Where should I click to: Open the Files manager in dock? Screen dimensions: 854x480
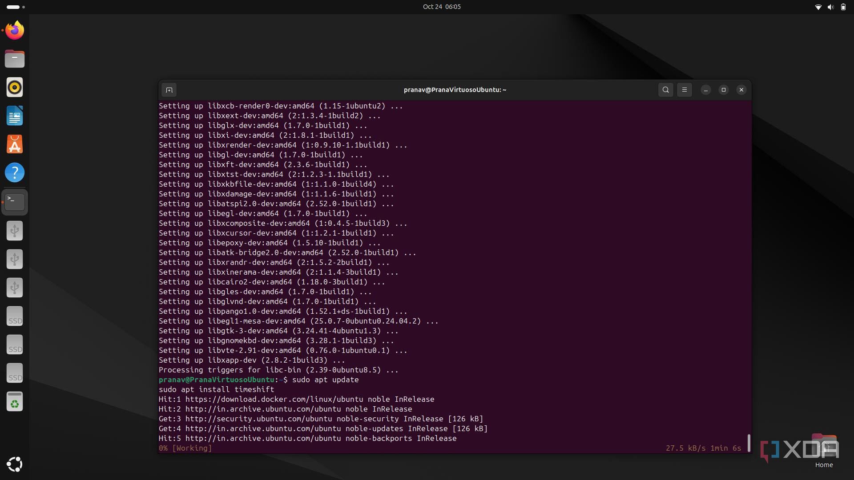coord(15,59)
